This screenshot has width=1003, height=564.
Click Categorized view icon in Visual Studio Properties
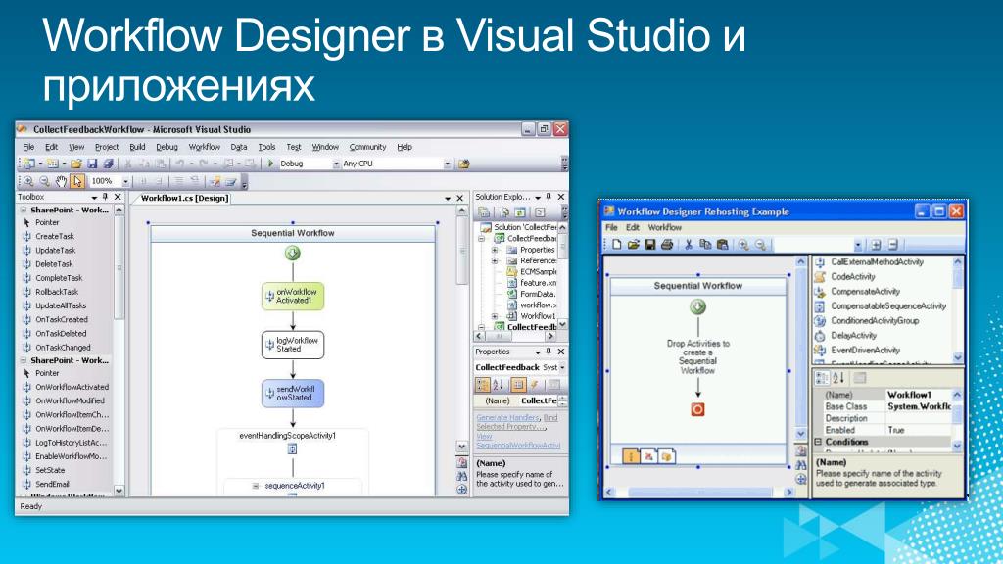[x=482, y=384]
